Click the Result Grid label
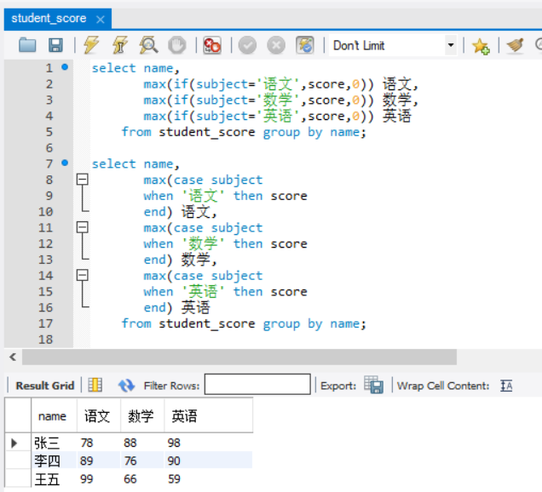 [x=45, y=386]
